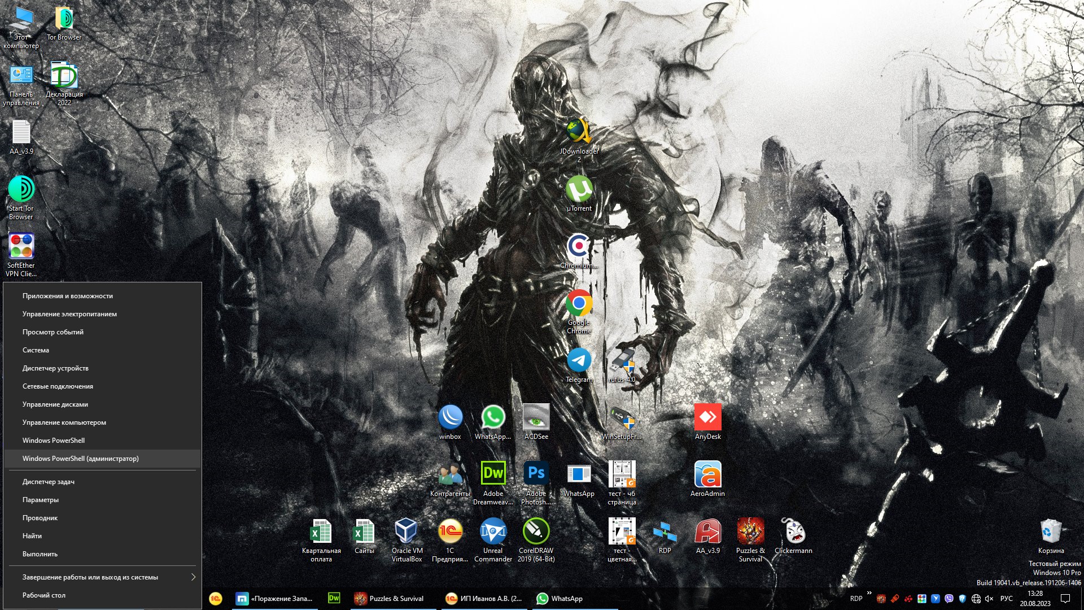
Task: Select the winbox desktop icon
Action: click(450, 422)
